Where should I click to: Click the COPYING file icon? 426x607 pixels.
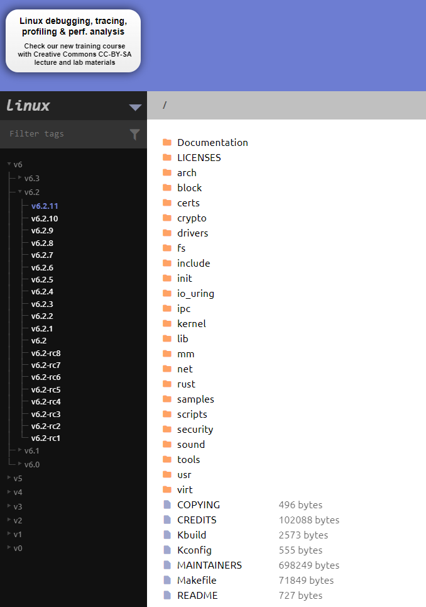point(167,504)
